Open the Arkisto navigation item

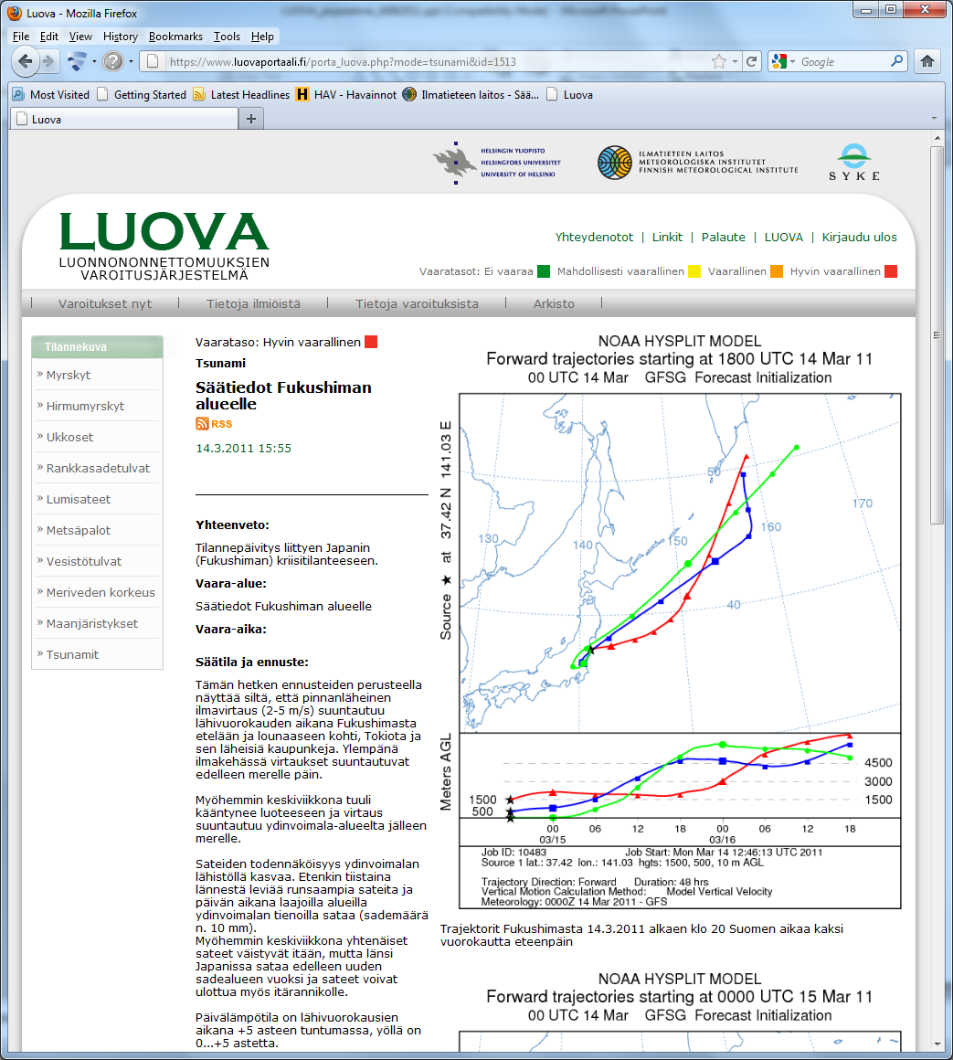pyautogui.click(x=555, y=303)
